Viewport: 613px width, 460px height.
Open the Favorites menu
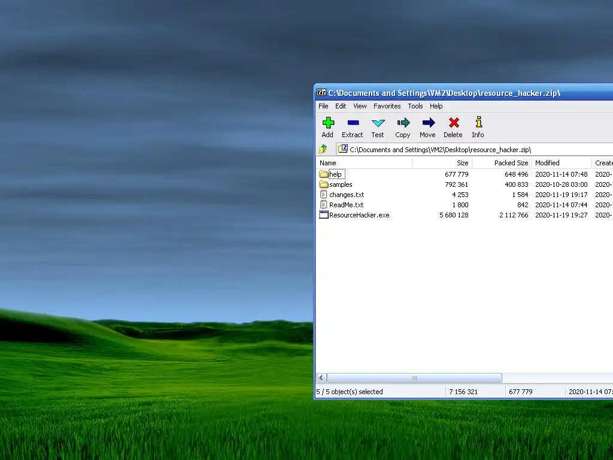387,106
